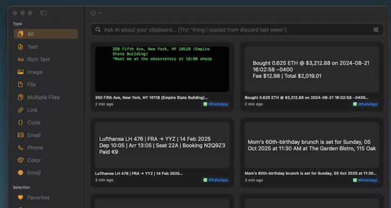The height and width of the screenshot is (208, 391).
Task: Click the 'Mom's 60th-birthday brunch' caption title
Action: click(311, 173)
